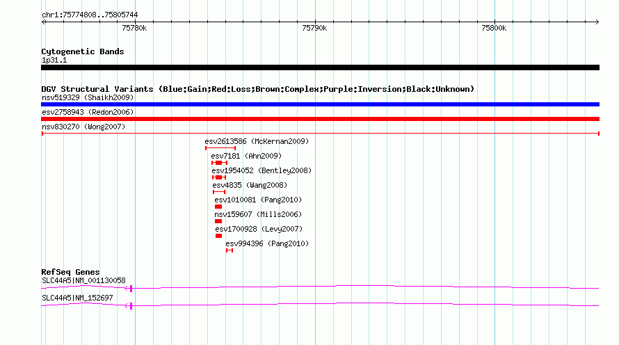This screenshot has width=619, height=345.
Task: Click the esv1700928 (Levy2007) label
Action: coord(259,229)
